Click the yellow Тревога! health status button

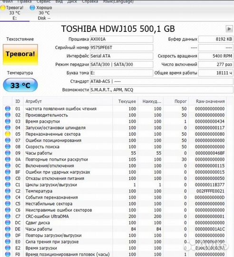(x=20, y=55)
